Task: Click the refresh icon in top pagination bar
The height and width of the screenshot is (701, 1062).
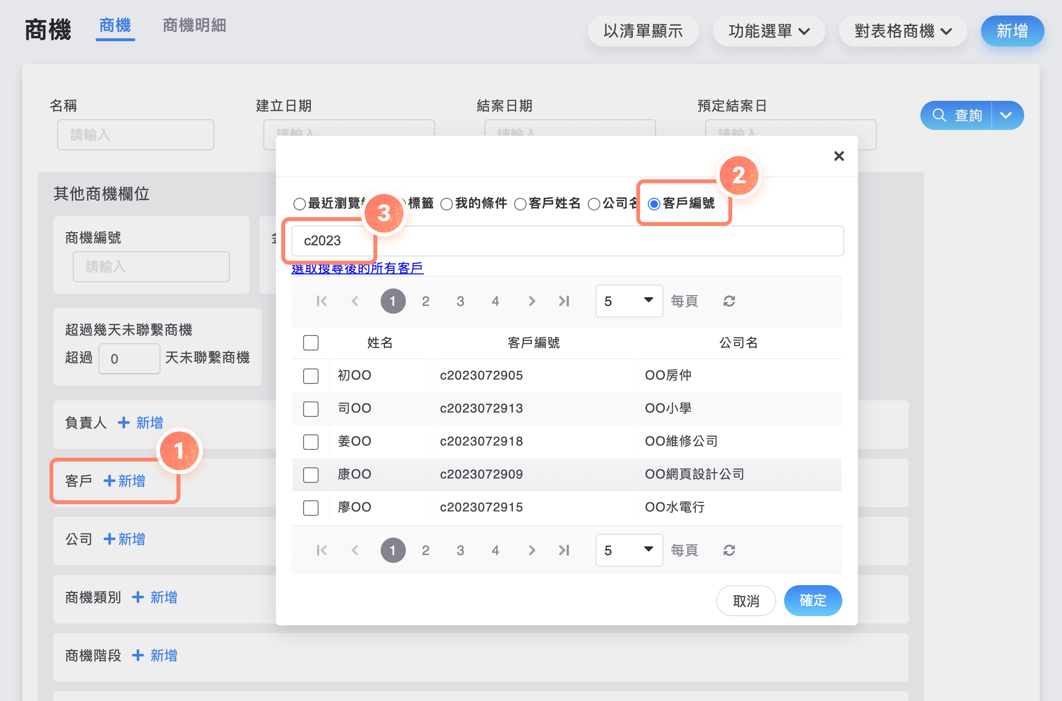Action: (x=729, y=301)
